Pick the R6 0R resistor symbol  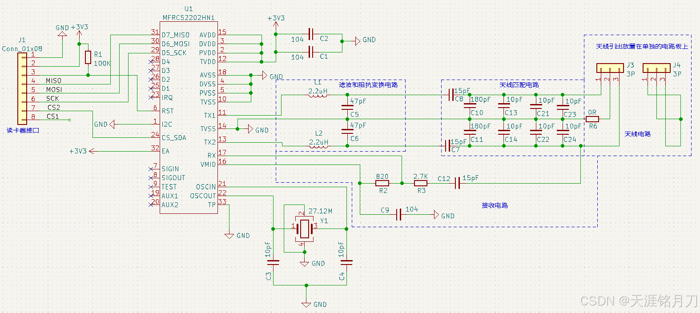pos(592,119)
